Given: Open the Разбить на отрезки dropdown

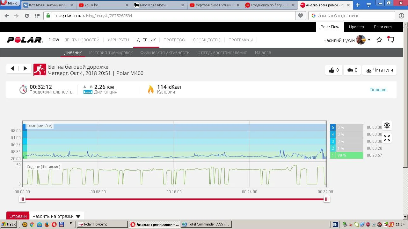Looking at the screenshot, I should click(56, 216).
